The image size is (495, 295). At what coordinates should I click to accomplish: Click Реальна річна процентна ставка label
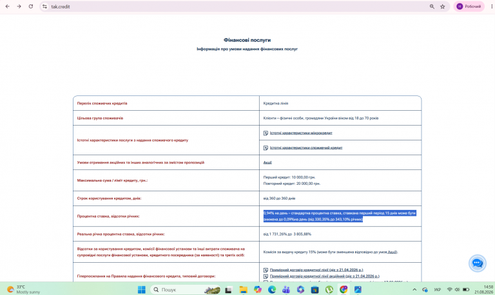[121, 234]
